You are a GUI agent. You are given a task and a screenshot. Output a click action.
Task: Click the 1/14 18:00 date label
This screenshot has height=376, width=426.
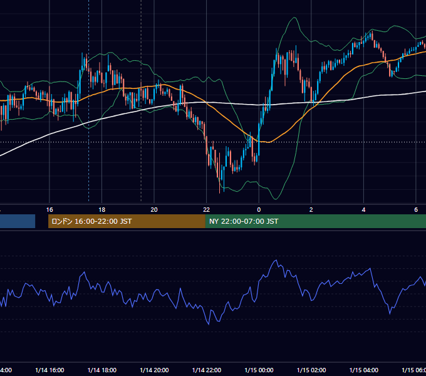[102, 370]
